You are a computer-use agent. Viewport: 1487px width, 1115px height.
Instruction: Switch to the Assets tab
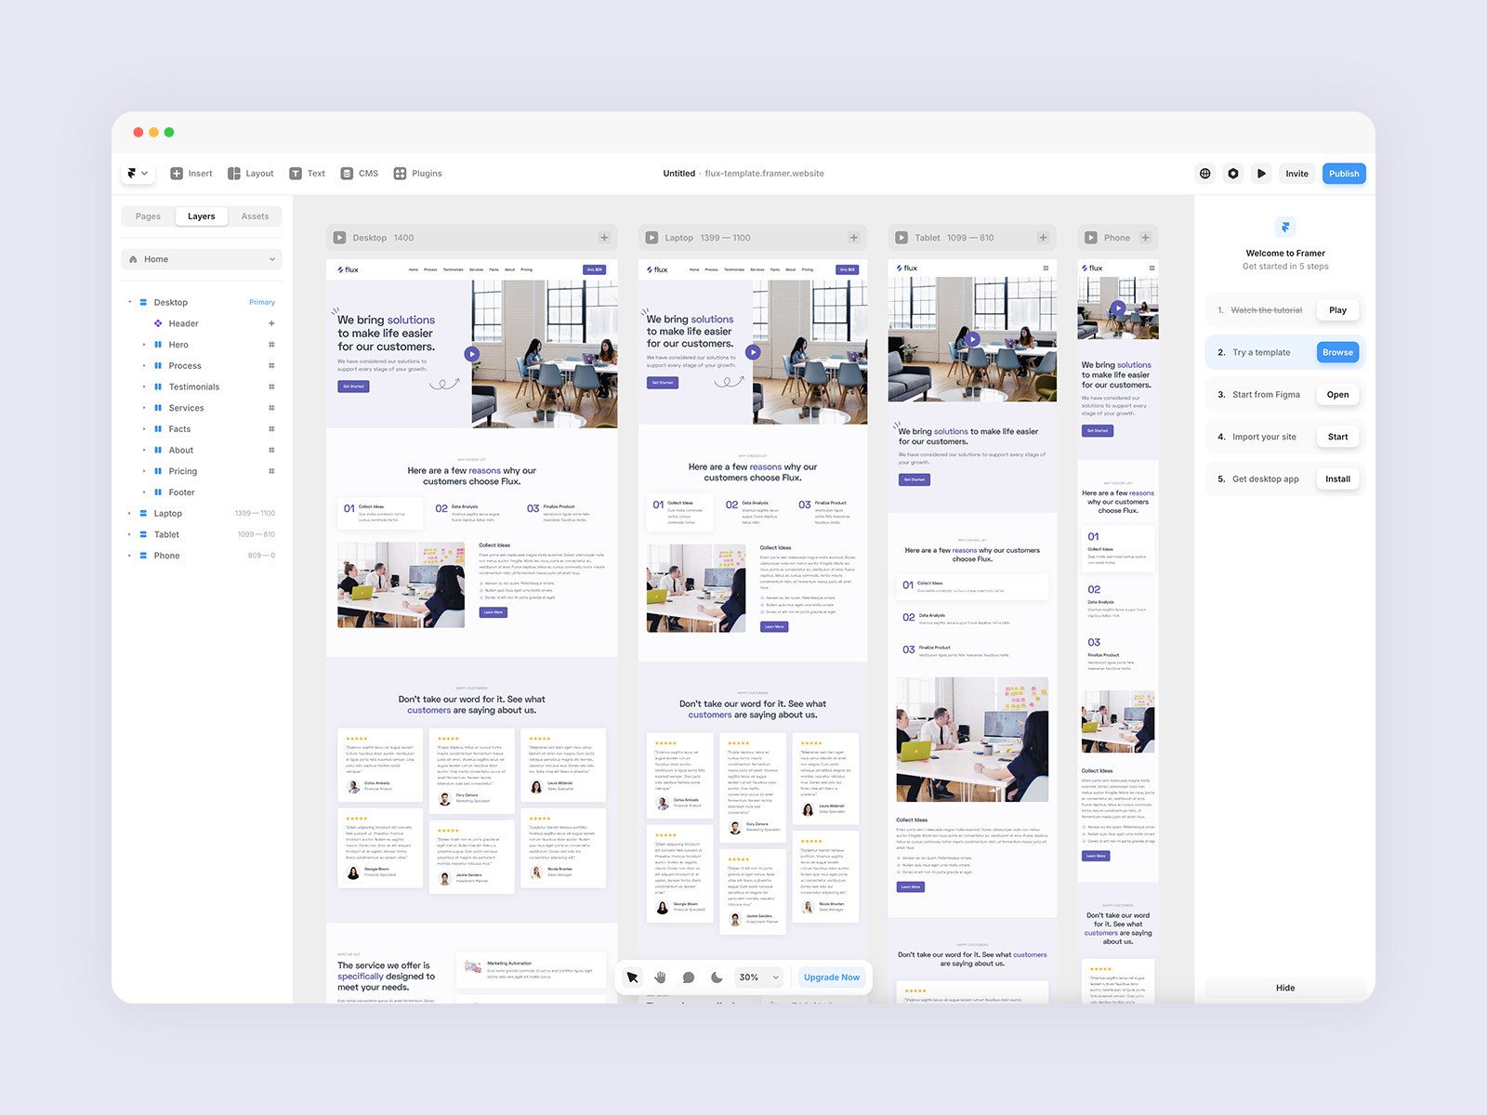[255, 216]
